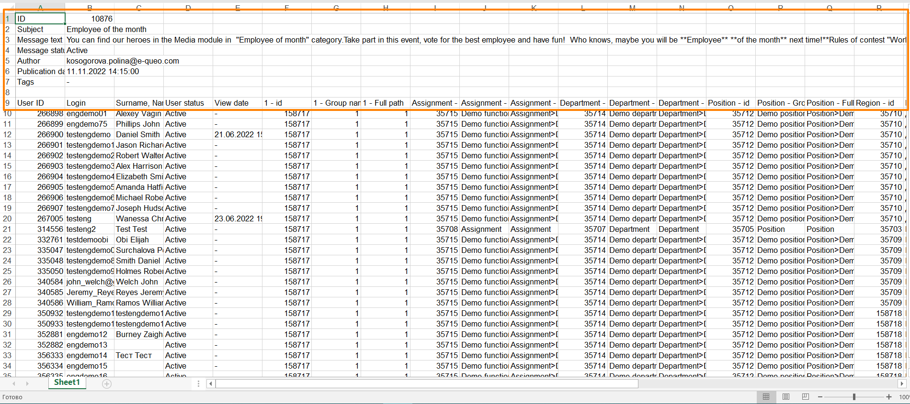The height and width of the screenshot is (404, 910).
Task: Select user ID cell 267005
Action: click(x=40, y=218)
